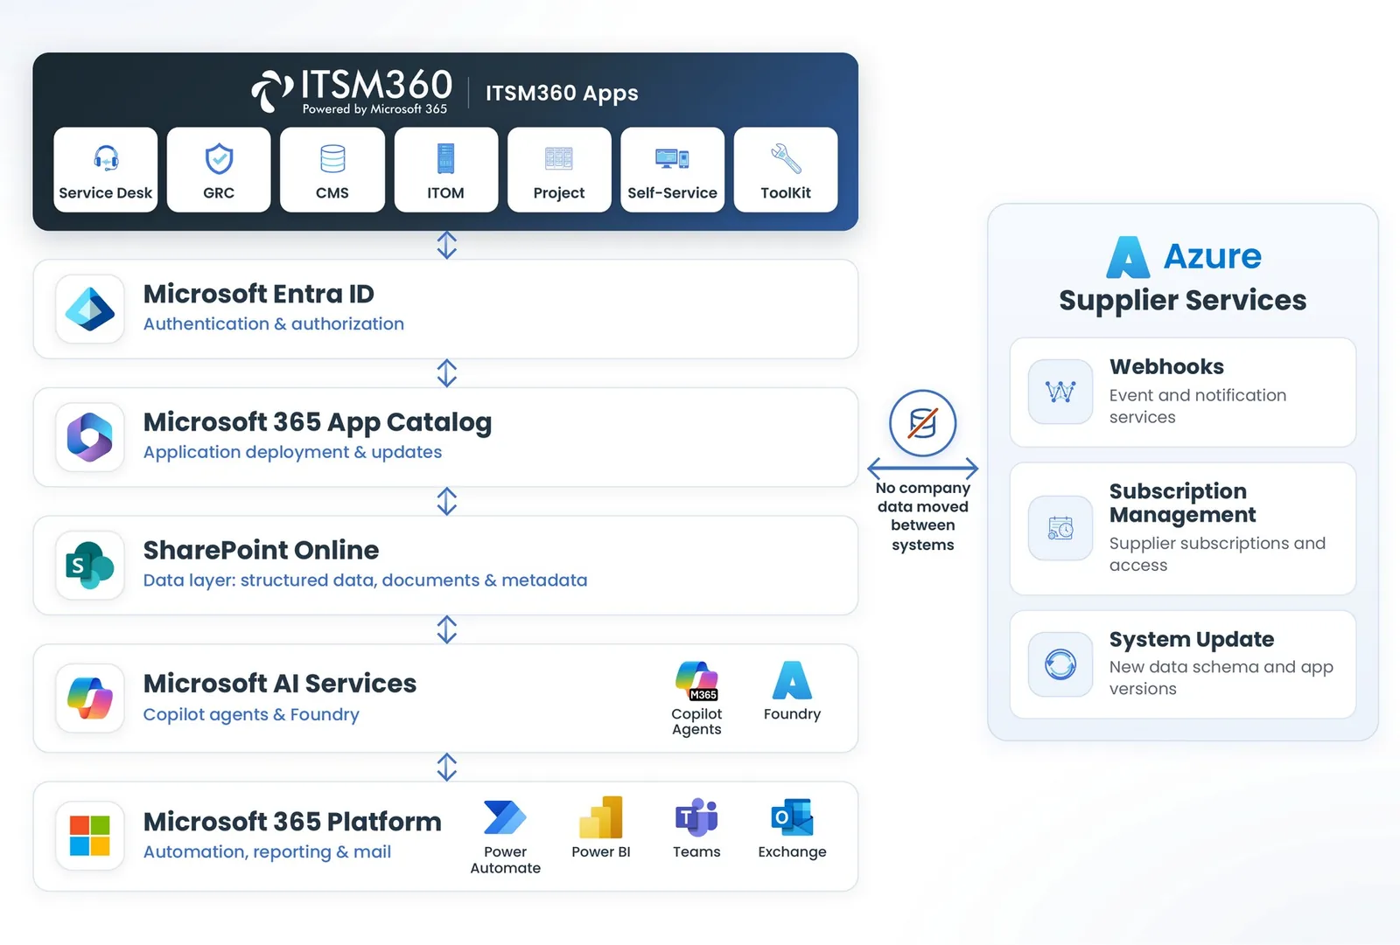This screenshot has width=1400, height=945.
Task: Select the Power BI icon
Action: click(601, 817)
